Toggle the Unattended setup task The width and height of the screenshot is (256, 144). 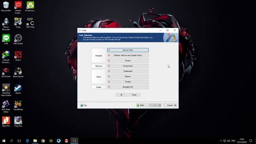(128, 71)
